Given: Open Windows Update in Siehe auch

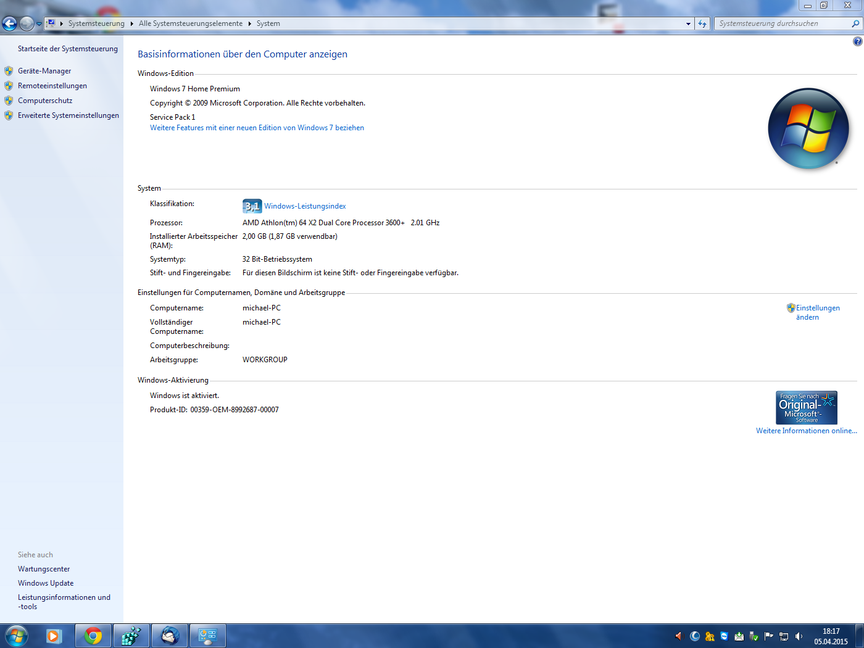Looking at the screenshot, I should (x=46, y=583).
